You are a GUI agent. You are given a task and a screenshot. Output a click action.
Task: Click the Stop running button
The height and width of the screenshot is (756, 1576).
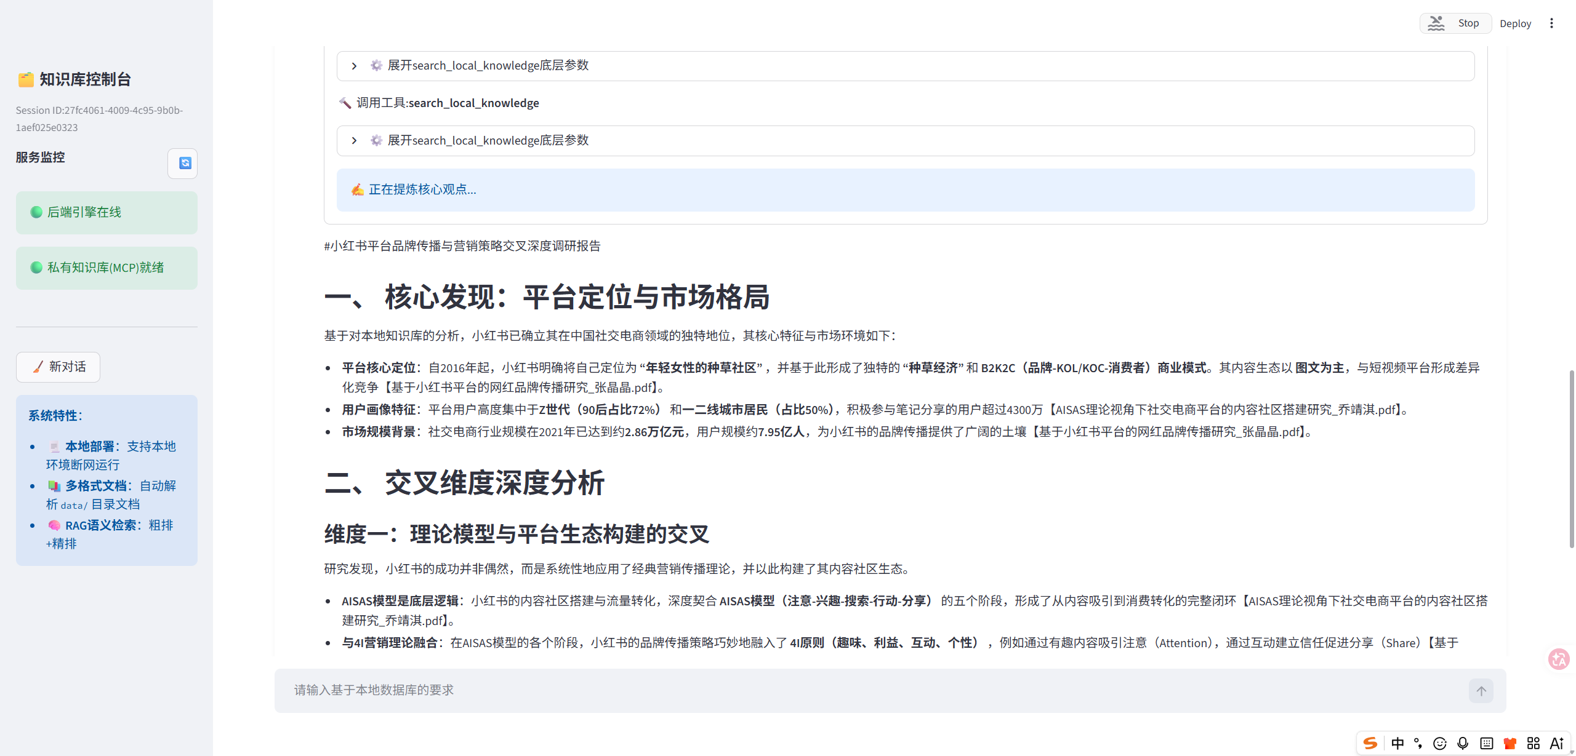coord(1455,23)
